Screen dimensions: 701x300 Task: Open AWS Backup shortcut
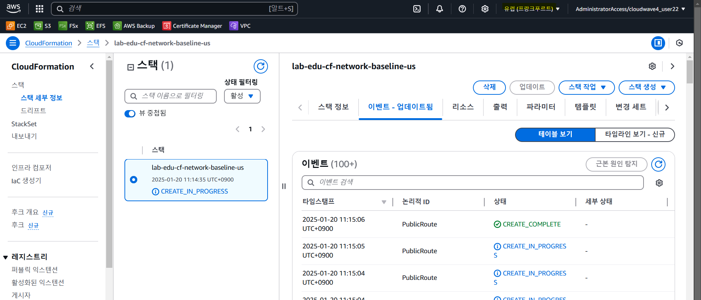(134, 26)
